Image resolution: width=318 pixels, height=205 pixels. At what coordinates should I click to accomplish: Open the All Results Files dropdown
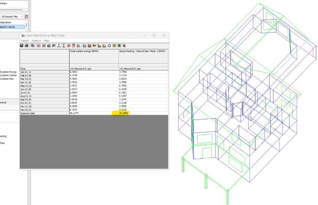pyautogui.click(x=12, y=17)
